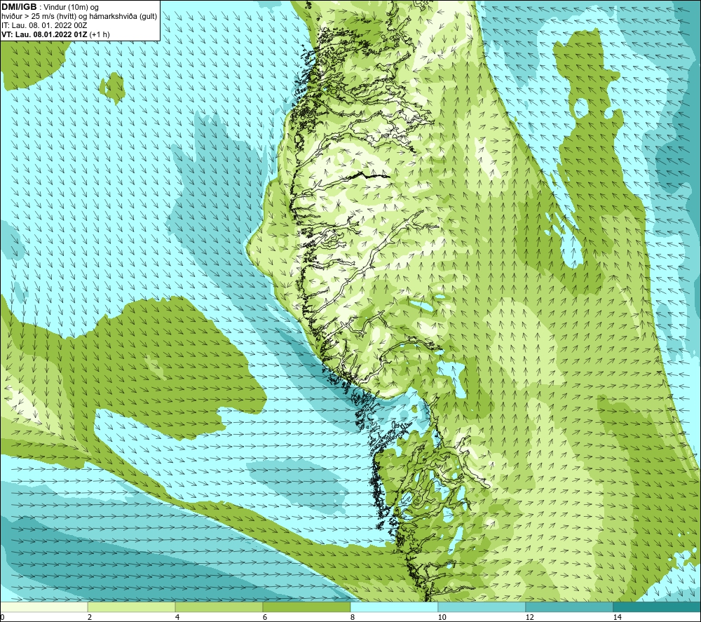Select the light cyan 8–10 color bar segment
This screenshot has width=701, height=622.
[394, 607]
